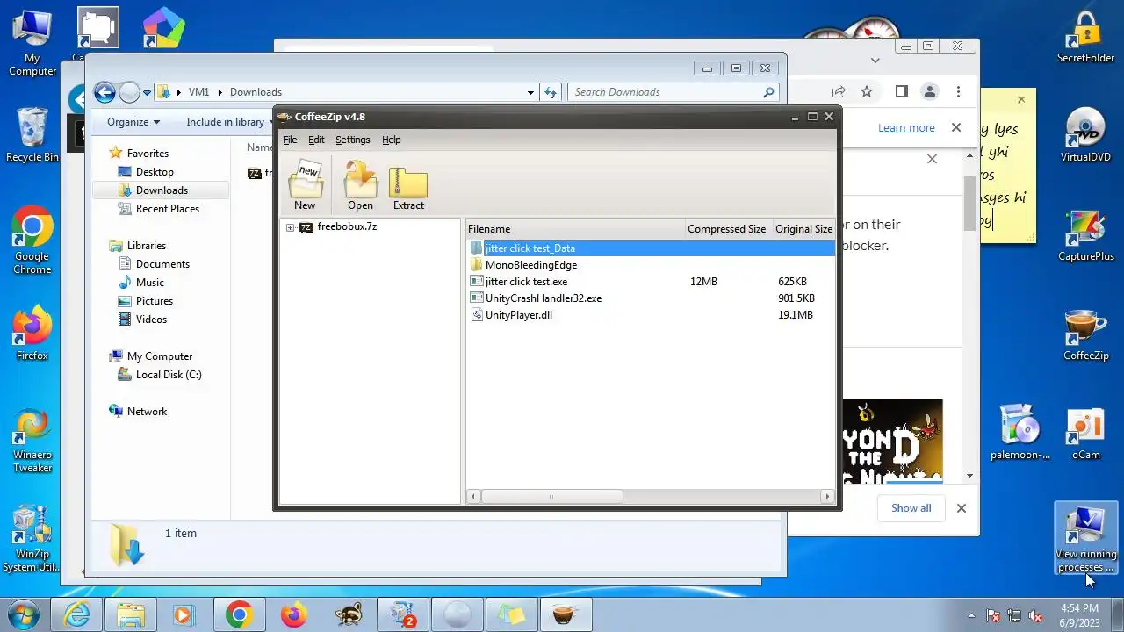Click the UnityPlayer.dll file icon
Image resolution: width=1124 pixels, height=632 pixels.
476,315
